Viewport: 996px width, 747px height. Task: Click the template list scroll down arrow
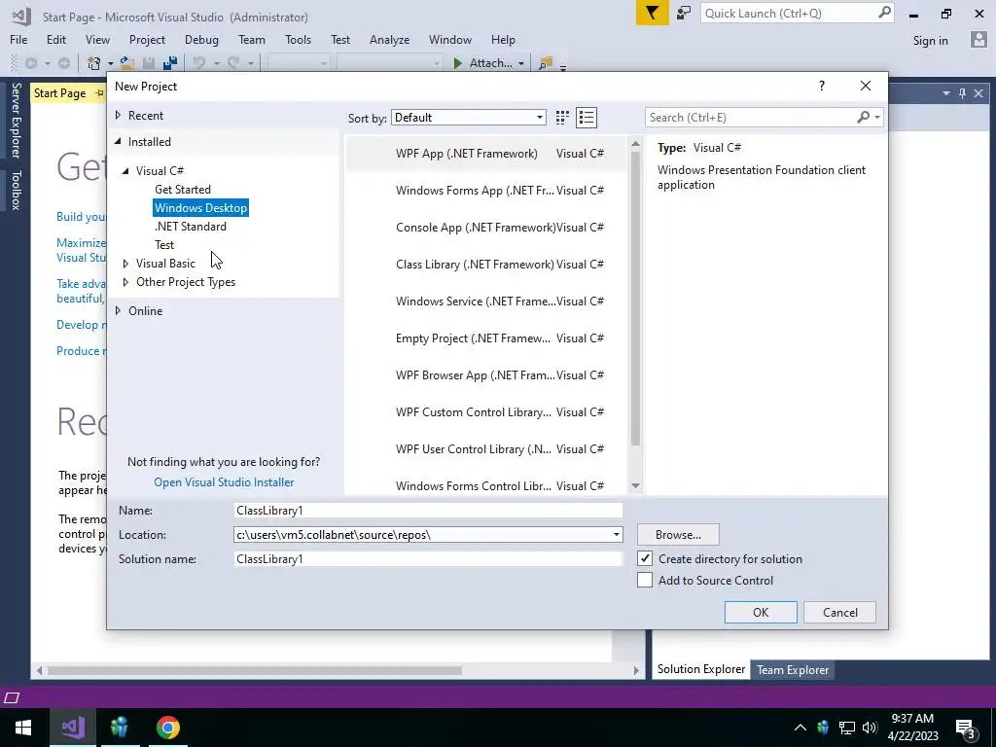pos(635,486)
